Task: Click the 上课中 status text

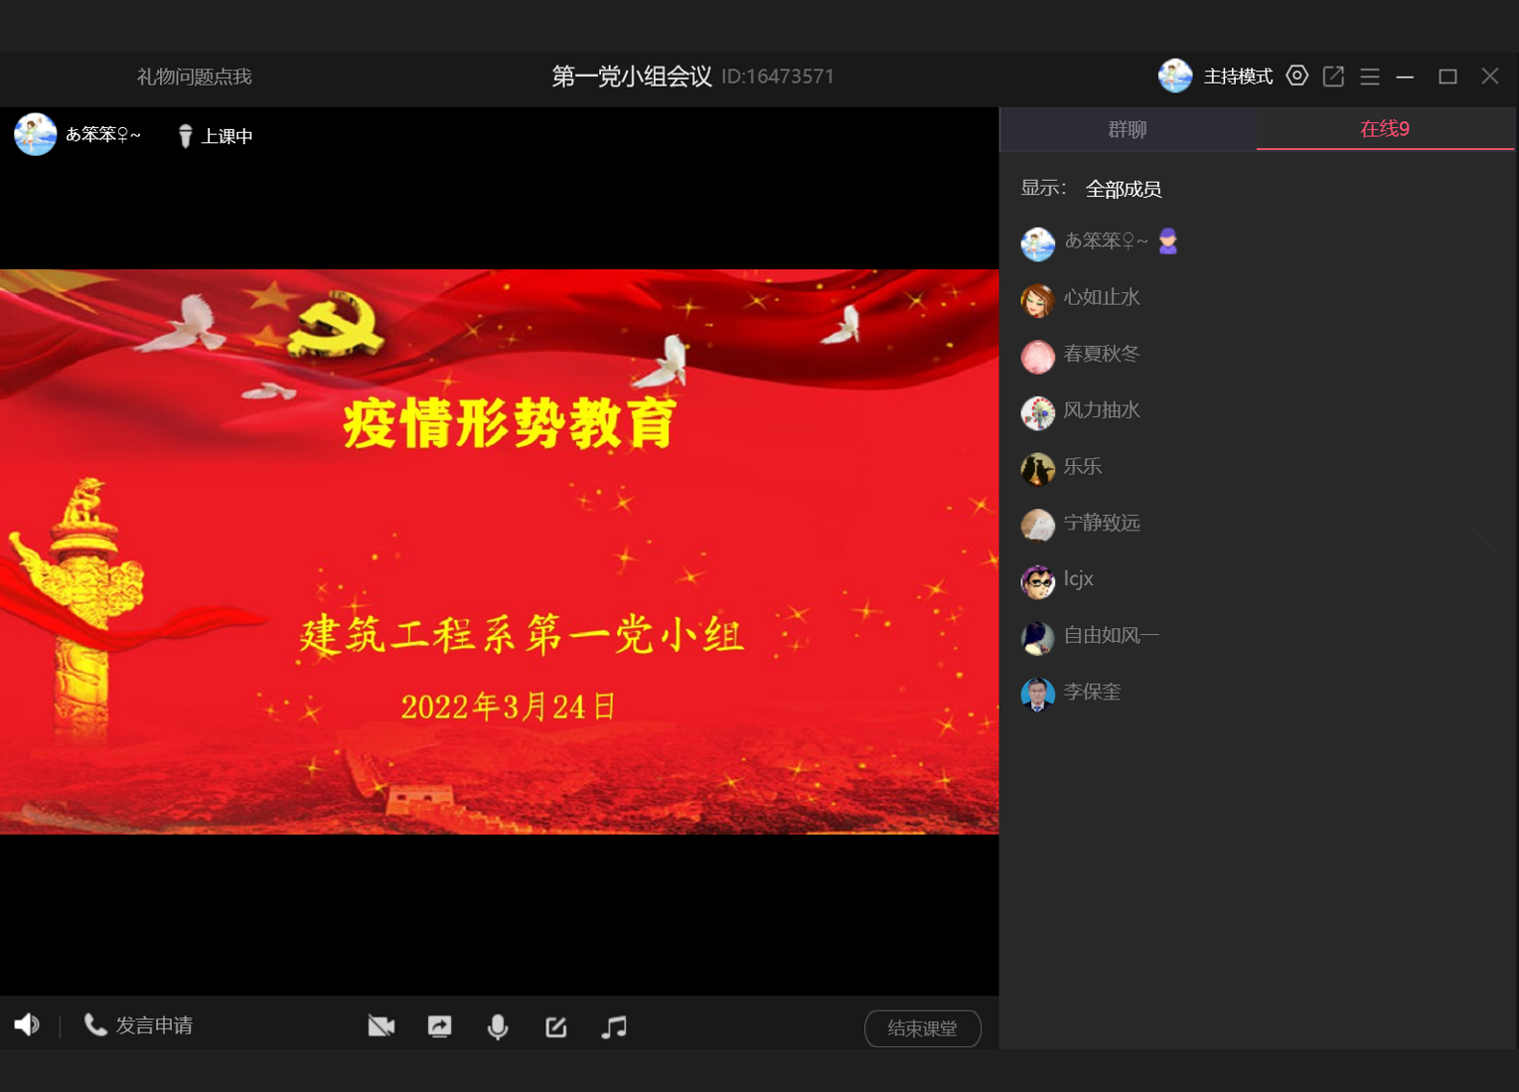Action: click(228, 137)
